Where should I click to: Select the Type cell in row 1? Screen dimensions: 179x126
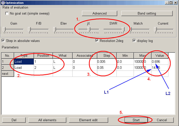(x=24, y=61)
